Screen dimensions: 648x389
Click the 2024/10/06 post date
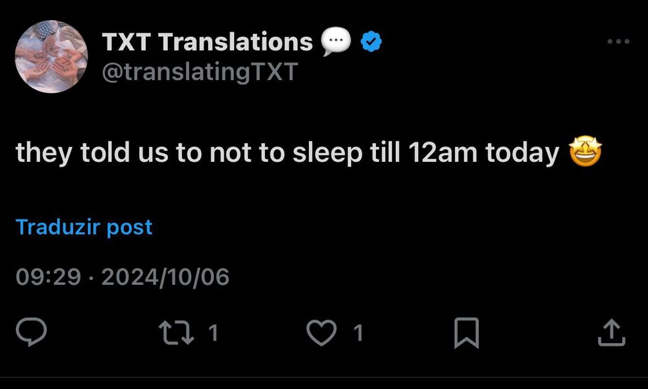click(165, 277)
